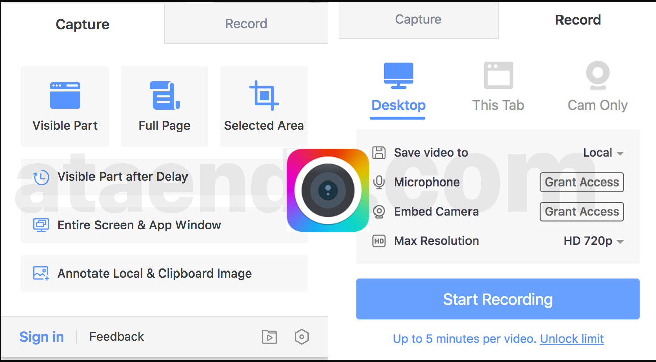Choose the Selected Area label
This screenshot has height=362, width=656.
pyautogui.click(x=264, y=126)
